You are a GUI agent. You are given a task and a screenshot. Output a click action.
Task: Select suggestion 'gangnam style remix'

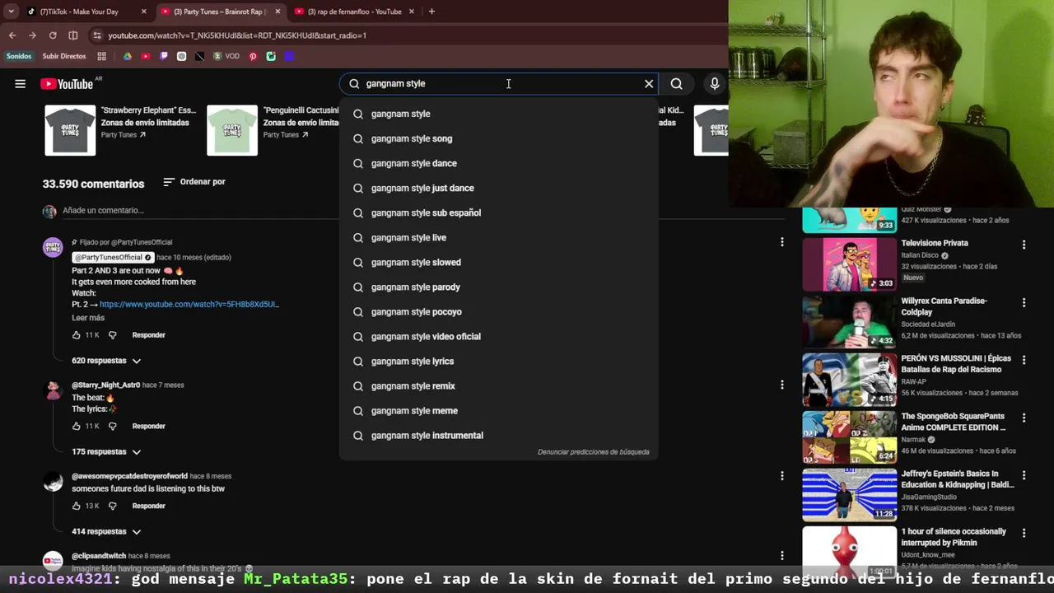pyautogui.click(x=498, y=385)
